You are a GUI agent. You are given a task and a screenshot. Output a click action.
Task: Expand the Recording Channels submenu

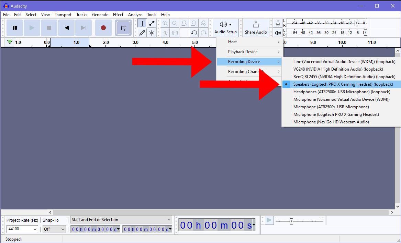click(249, 72)
